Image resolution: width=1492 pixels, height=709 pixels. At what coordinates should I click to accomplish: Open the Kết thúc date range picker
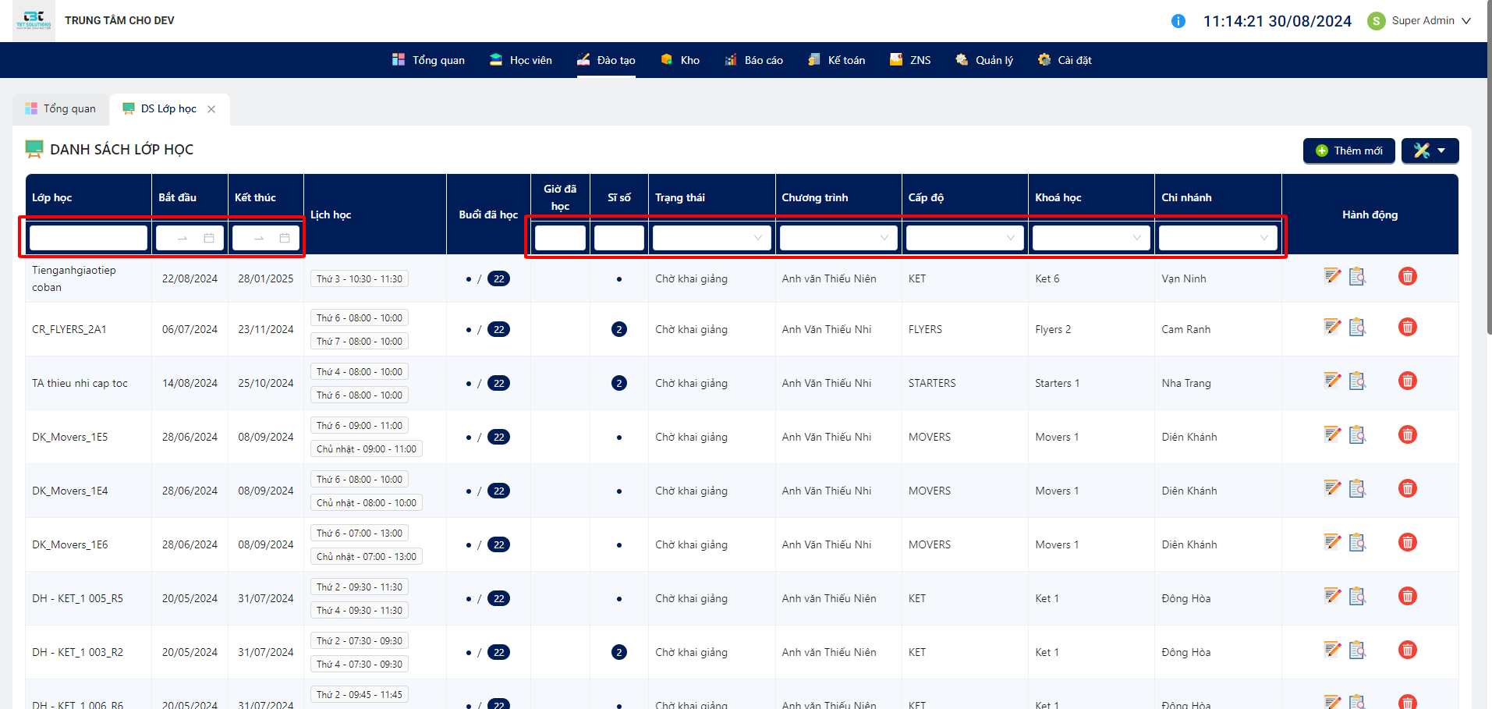[x=266, y=238]
